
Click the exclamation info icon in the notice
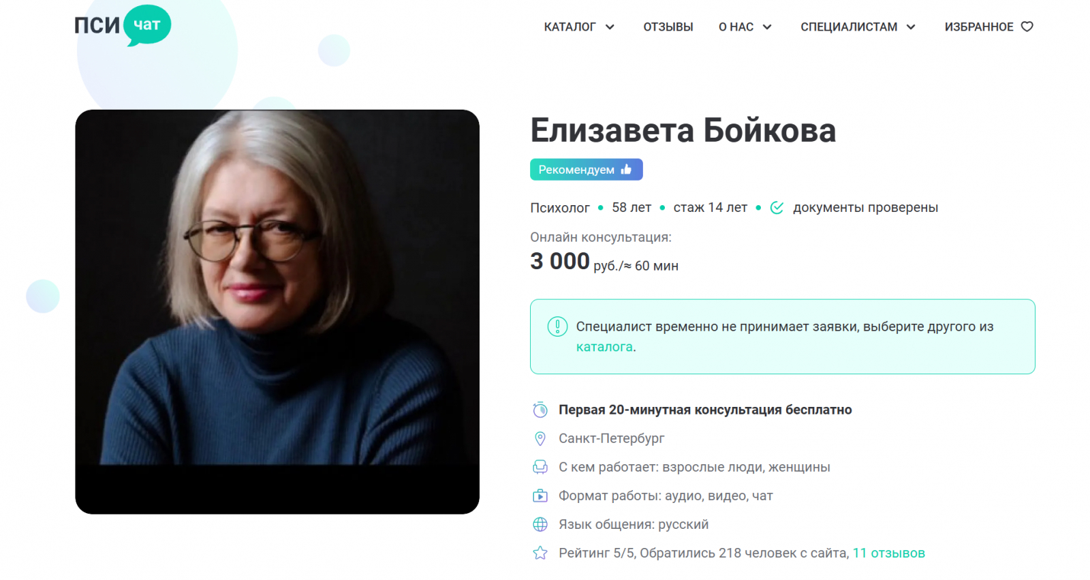pos(557,326)
